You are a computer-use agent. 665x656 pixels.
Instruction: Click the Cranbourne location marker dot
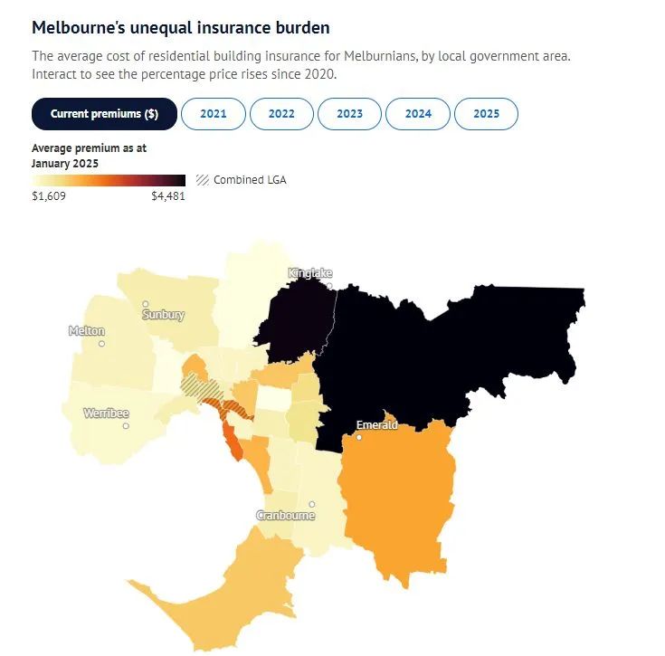[x=312, y=504]
